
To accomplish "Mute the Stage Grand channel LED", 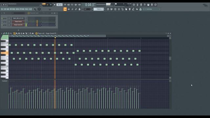I will [x=2, y=22].
